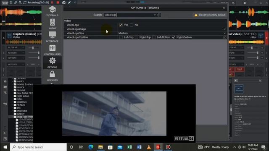Click the sidebar back-arrow icon in browser
The image size is (269, 151).
[x=5, y=104]
